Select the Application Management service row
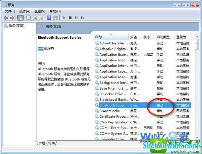 [x=143, y=77]
